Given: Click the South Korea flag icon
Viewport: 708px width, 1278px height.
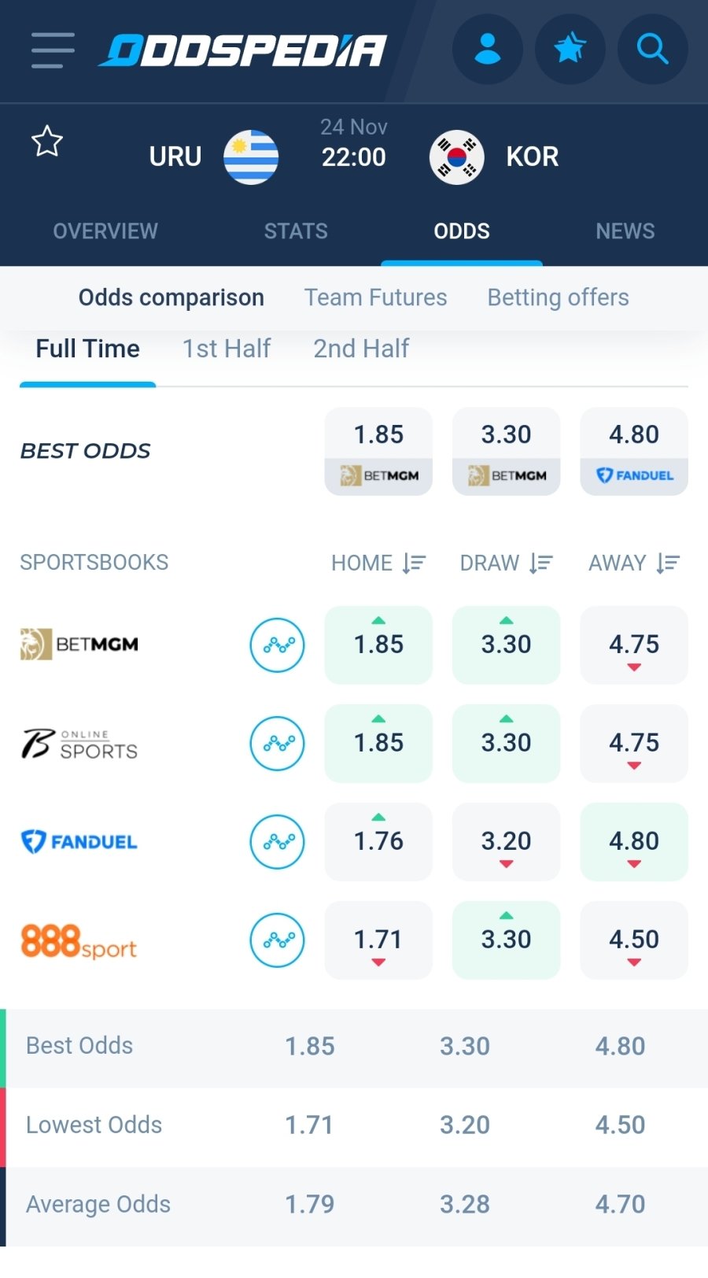Looking at the screenshot, I should pyautogui.click(x=456, y=157).
